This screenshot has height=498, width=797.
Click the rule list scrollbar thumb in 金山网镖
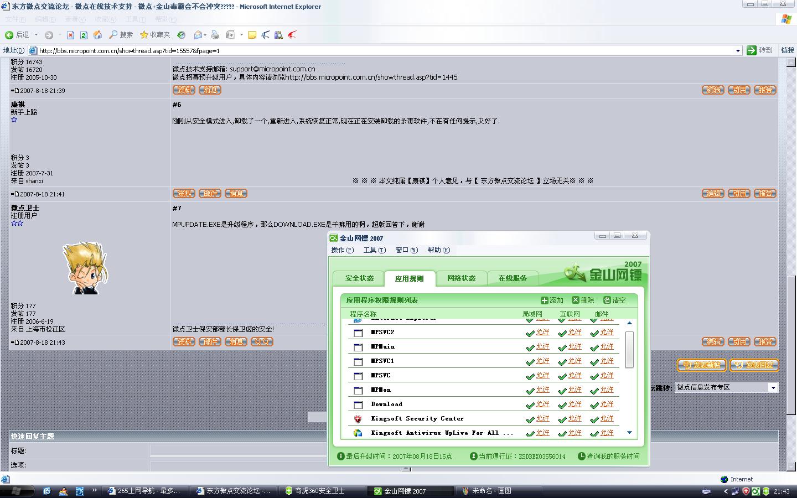(629, 350)
